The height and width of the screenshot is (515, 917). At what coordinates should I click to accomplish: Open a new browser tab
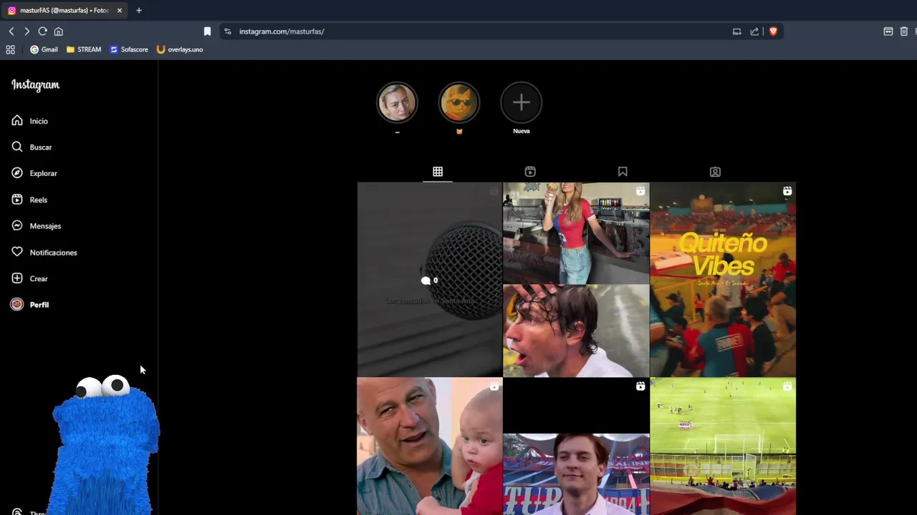point(139,11)
